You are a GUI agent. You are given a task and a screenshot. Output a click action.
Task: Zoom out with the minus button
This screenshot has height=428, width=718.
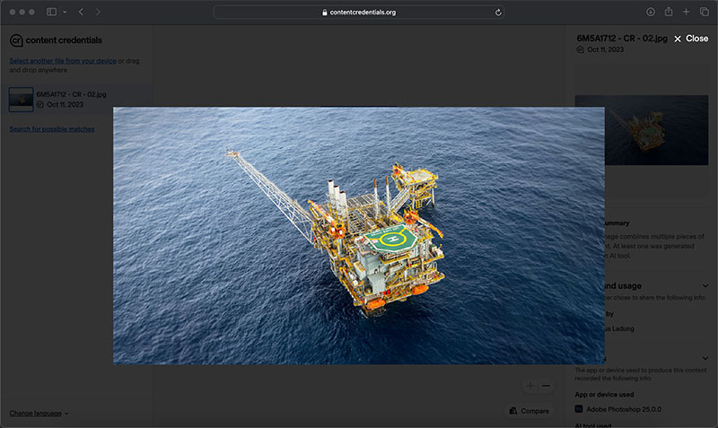546,386
